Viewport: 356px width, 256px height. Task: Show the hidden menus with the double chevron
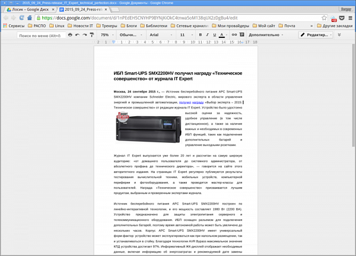[339, 35]
